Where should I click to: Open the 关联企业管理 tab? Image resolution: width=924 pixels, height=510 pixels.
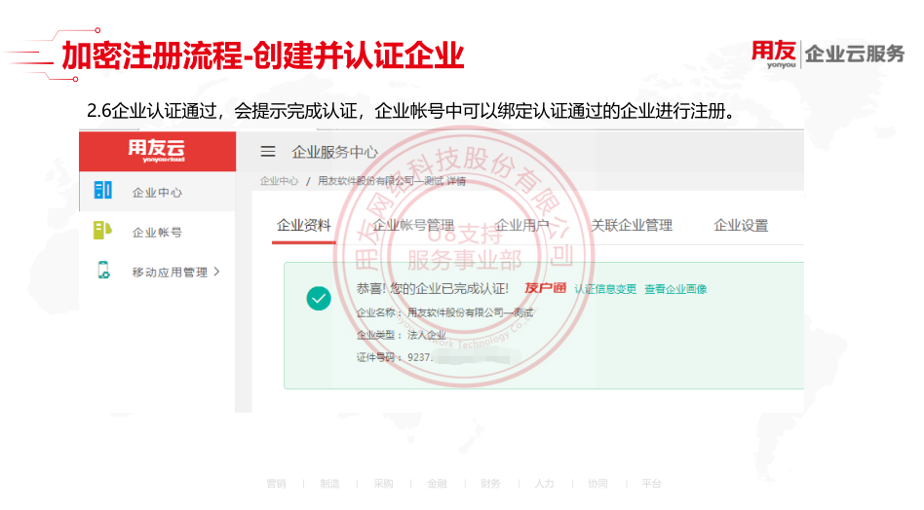click(x=632, y=225)
